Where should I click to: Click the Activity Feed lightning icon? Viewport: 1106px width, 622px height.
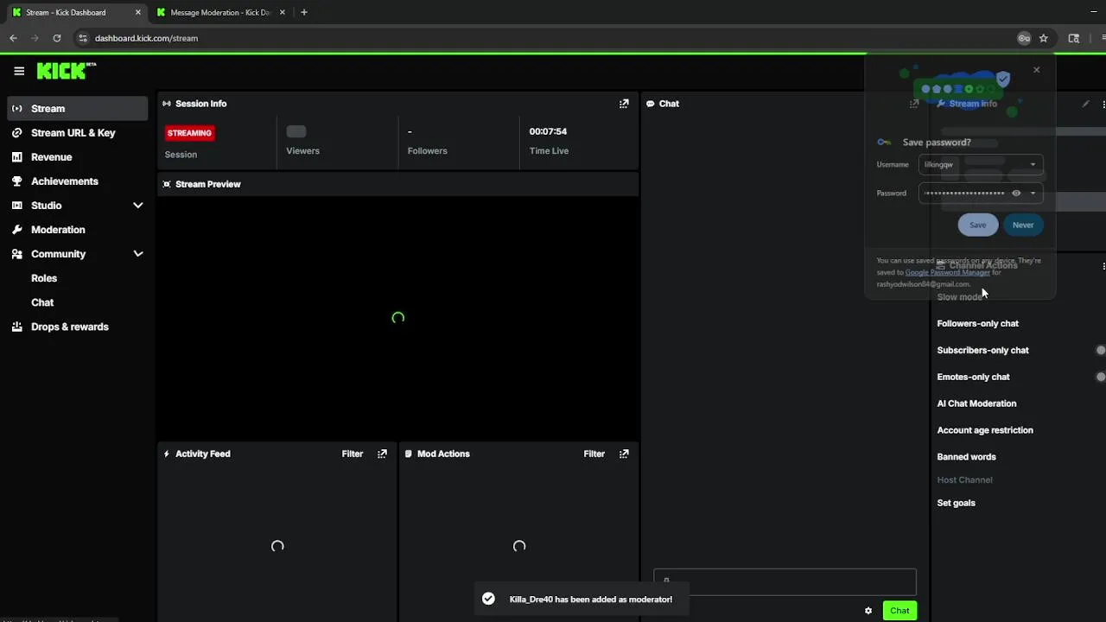[167, 454]
